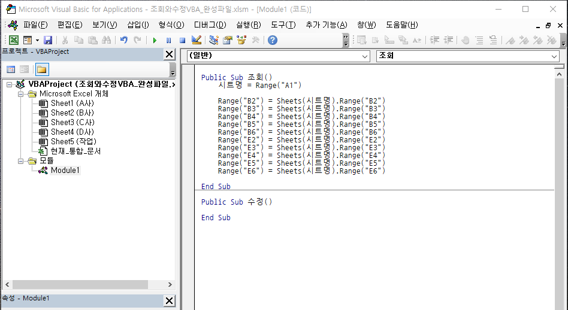
Task: Click the Copy icon in toolbar
Action: (78, 40)
